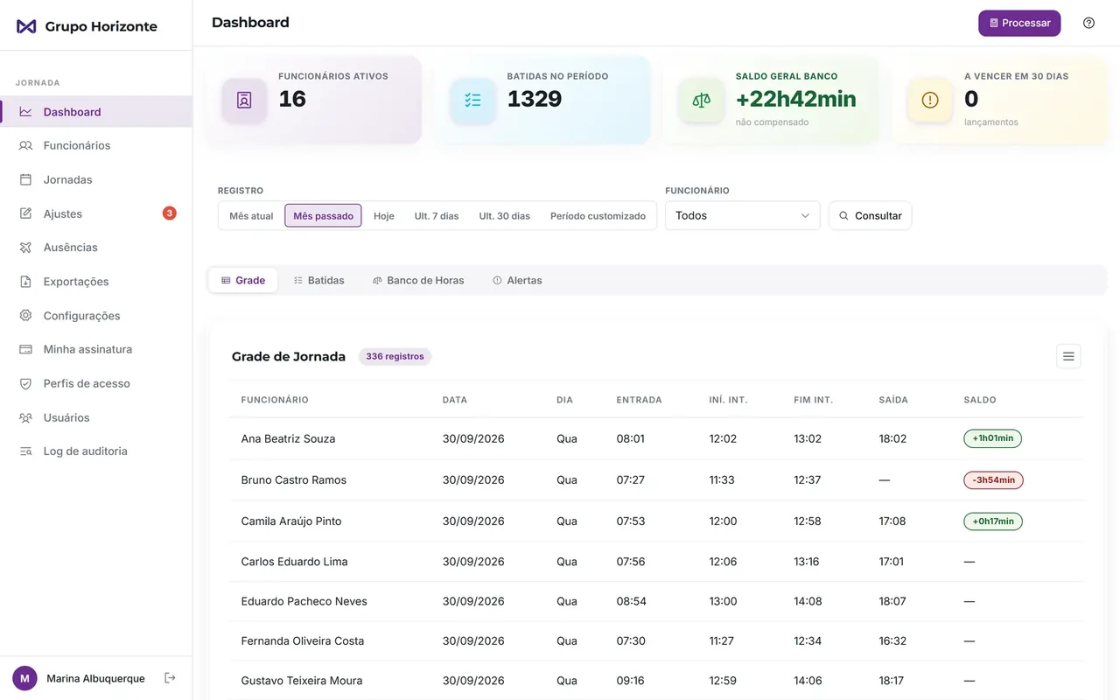Open the help question mark icon

pos(1088,23)
